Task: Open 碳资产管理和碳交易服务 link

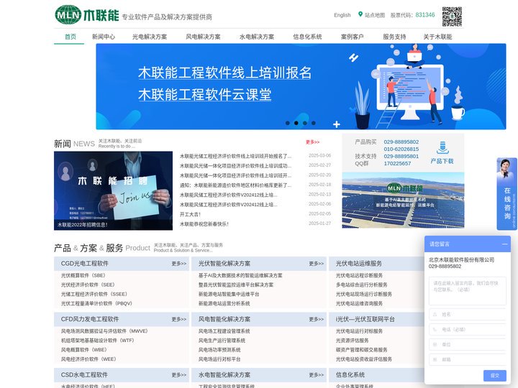Action: 361,350
